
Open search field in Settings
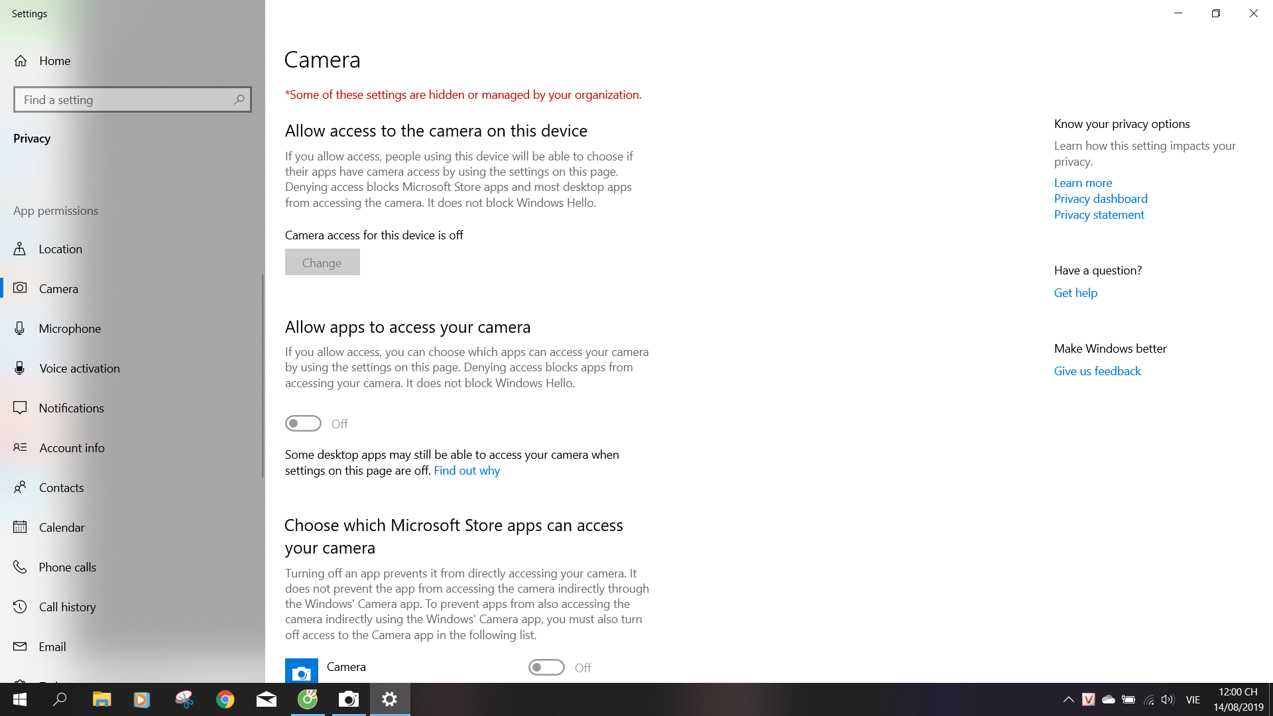(132, 99)
